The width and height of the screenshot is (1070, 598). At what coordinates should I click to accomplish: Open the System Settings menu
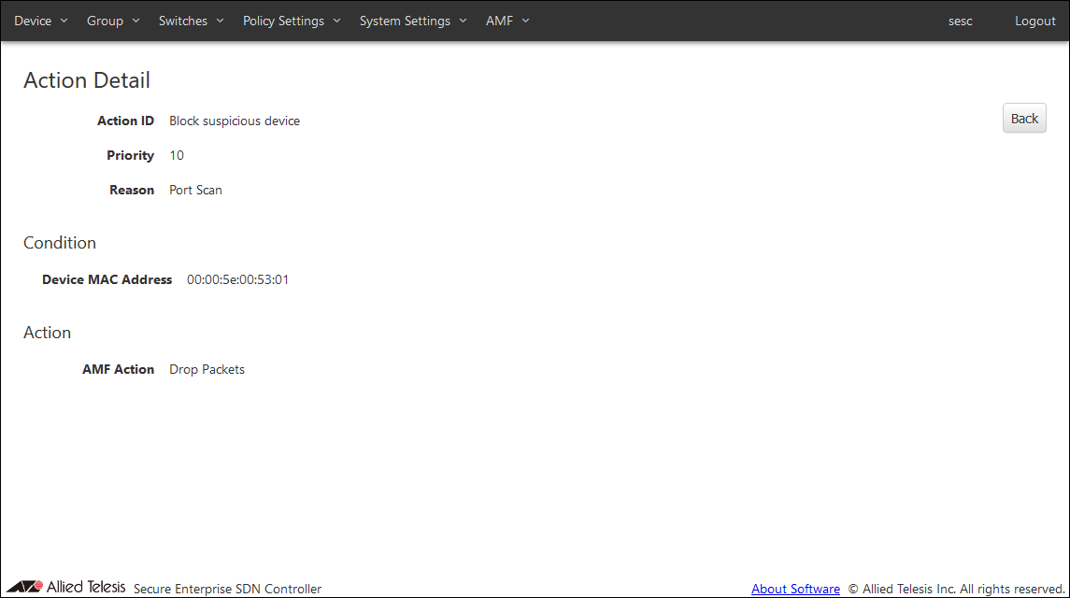pyautogui.click(x=412, y=21)
